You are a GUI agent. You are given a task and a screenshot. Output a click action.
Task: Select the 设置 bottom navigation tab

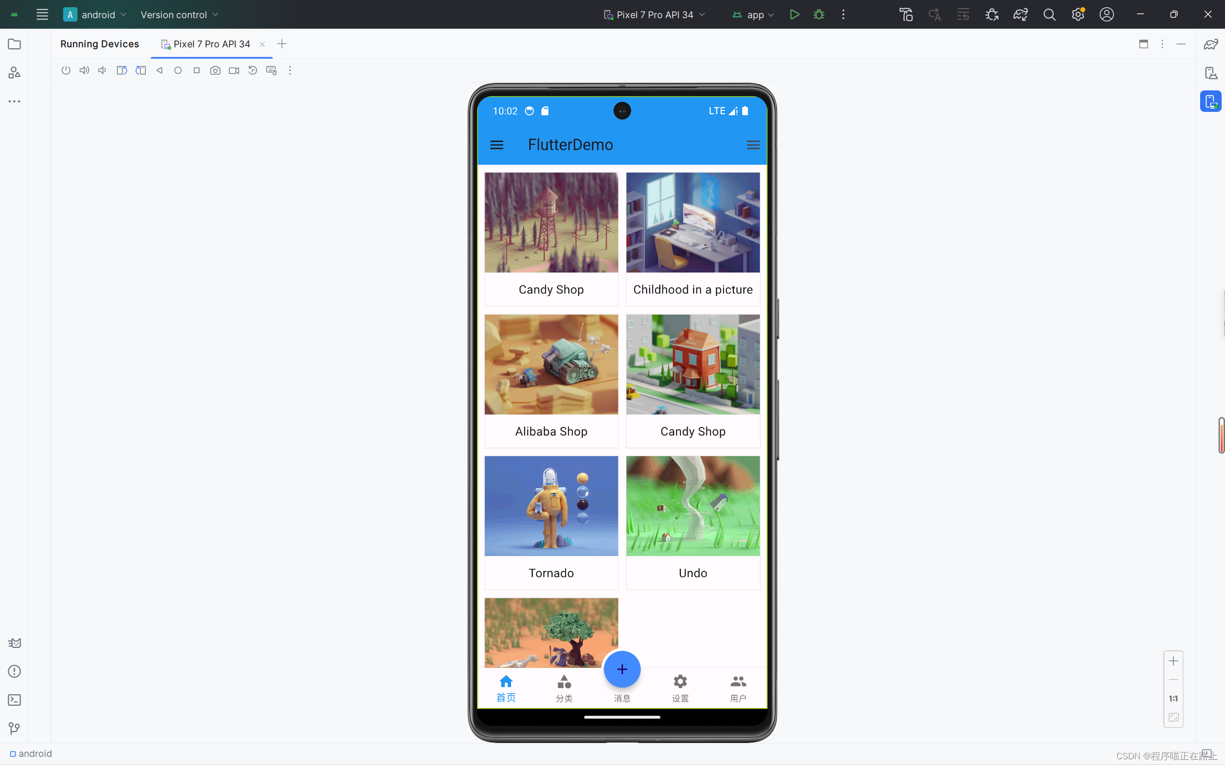click(680, 688)
